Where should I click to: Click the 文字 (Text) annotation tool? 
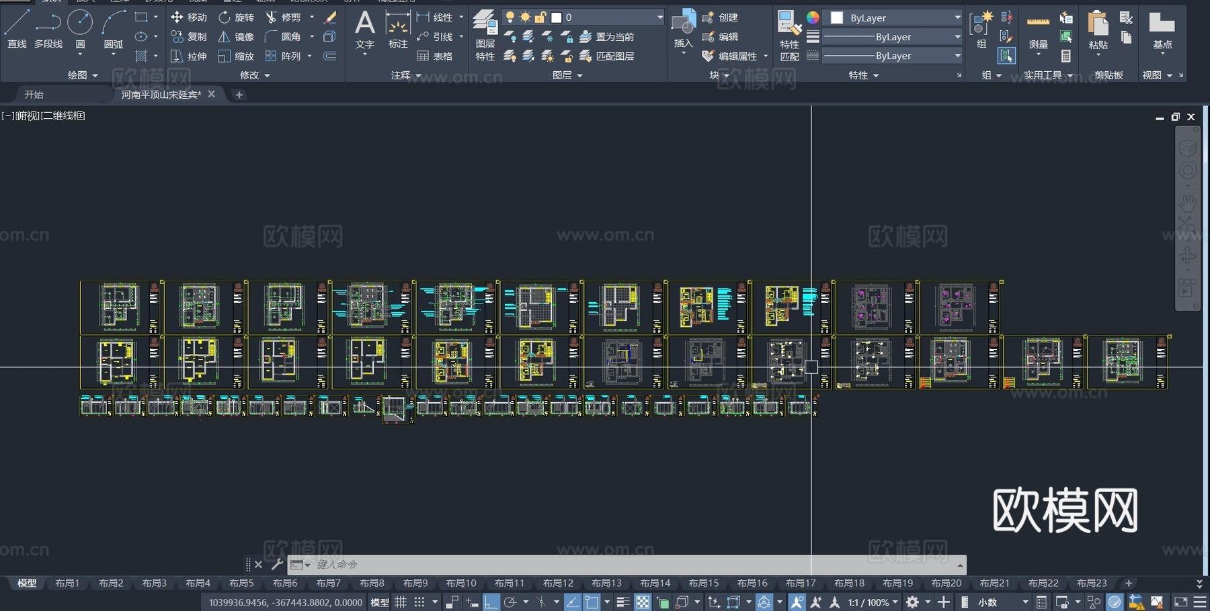pos(364,30)
